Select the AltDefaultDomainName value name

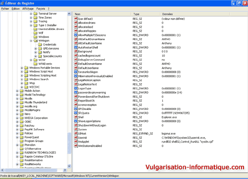91,39
